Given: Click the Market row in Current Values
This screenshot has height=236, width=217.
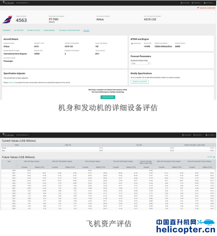Looking at the screenshot, I should coord(109,148).
